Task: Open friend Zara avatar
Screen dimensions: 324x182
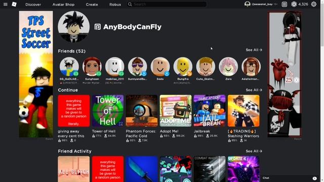Action: [x=228, y=66]
